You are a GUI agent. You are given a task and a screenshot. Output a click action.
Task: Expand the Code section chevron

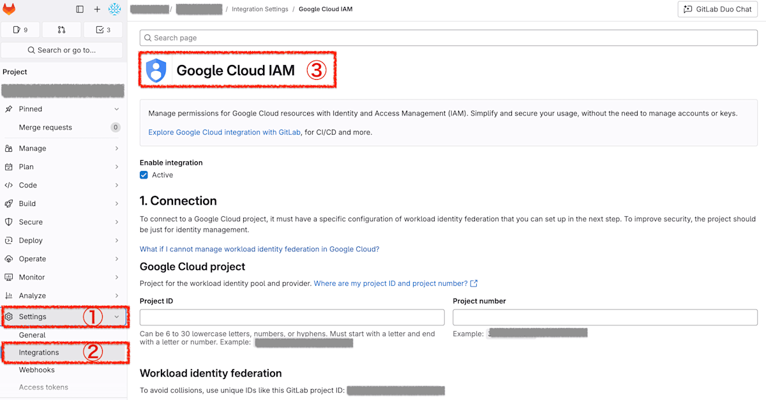tap(116, 186)
